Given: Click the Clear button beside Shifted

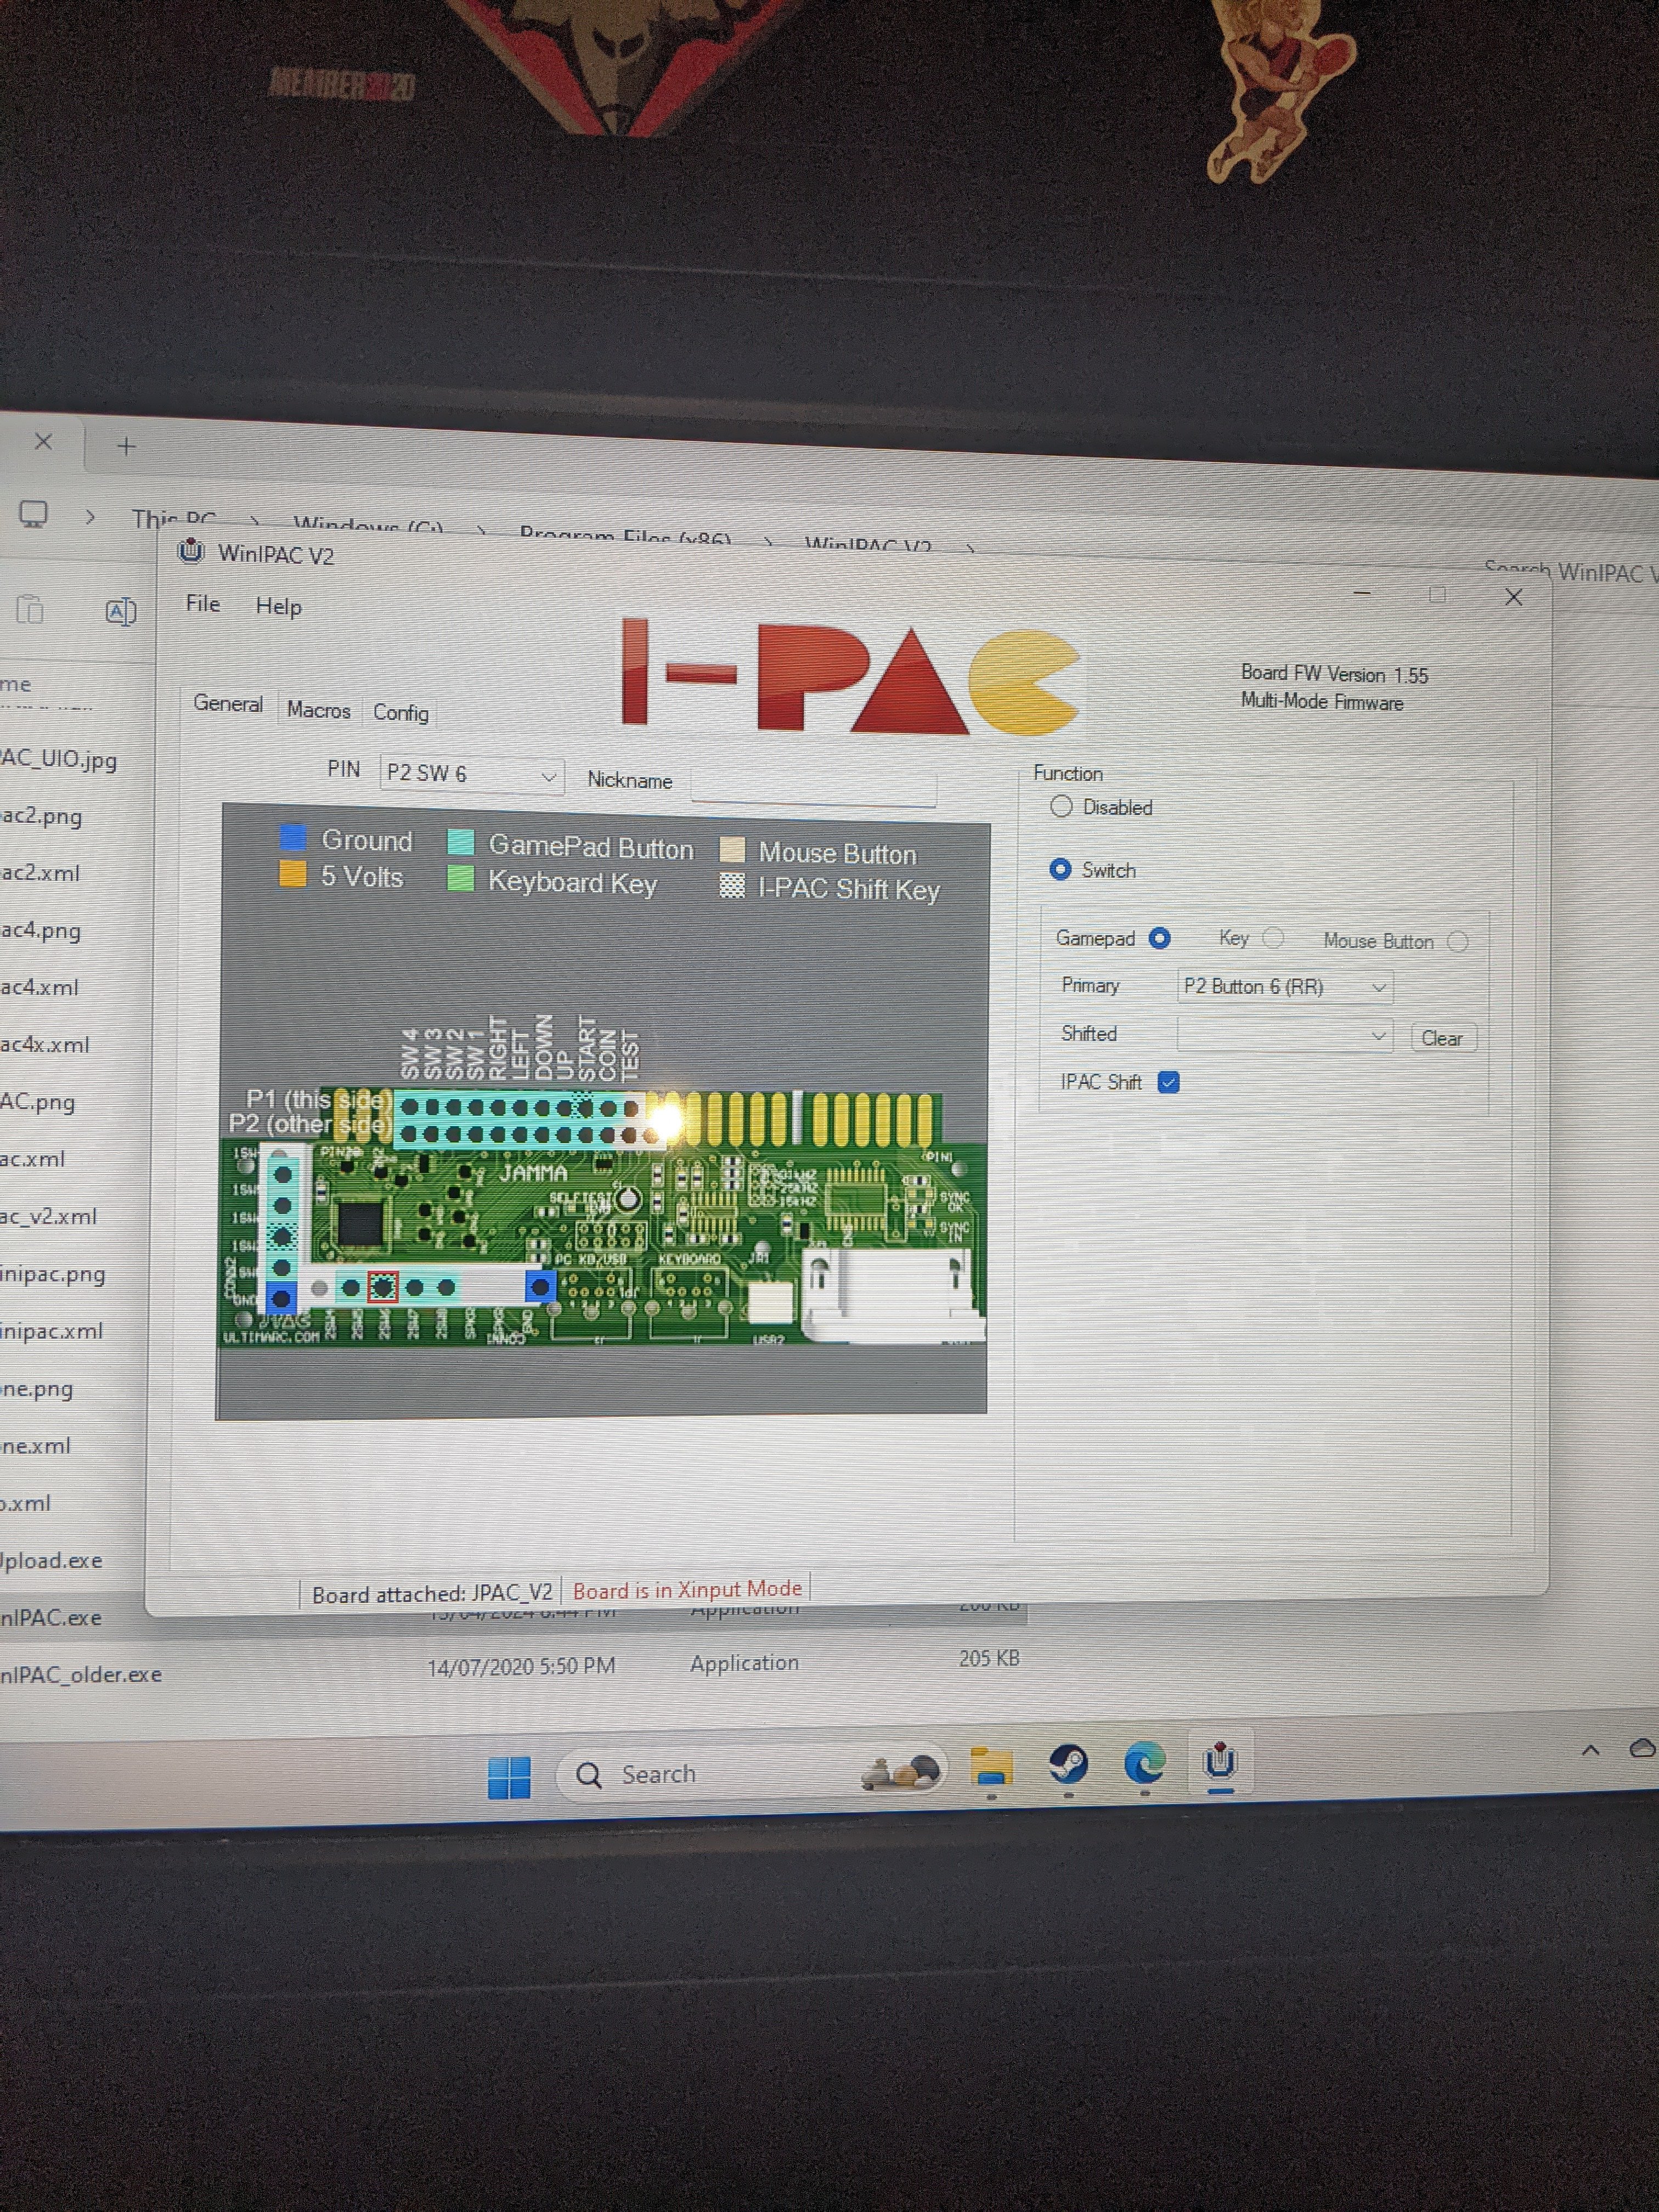Looking at the screenshot, I should tap(1442, 1038).
